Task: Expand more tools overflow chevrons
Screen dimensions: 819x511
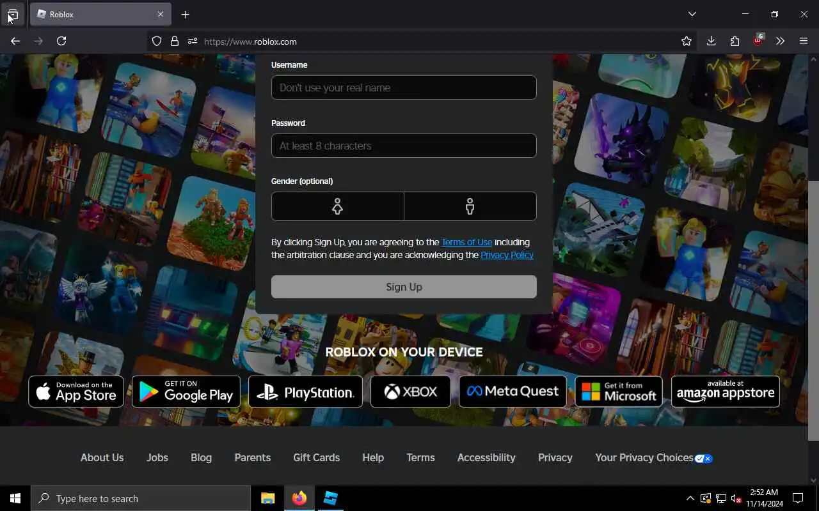Action: point(780,41)
